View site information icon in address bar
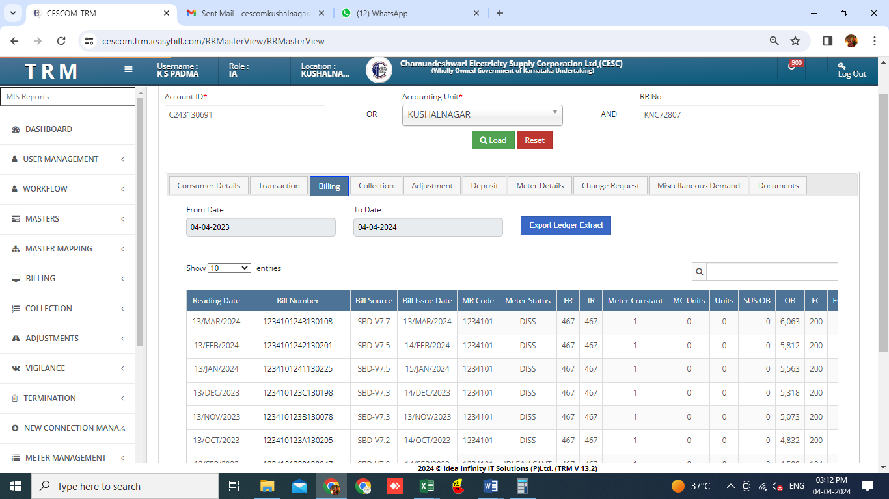889x499 pixels. [90, 41]
